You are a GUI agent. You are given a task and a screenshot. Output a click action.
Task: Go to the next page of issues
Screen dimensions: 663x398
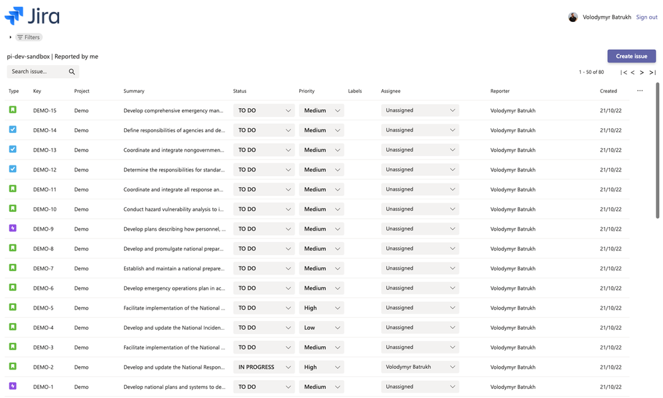pyautogui.click(x=641, y=71)
